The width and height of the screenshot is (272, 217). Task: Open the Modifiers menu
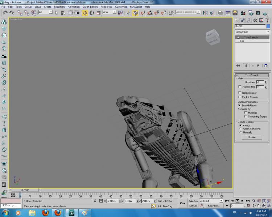pos(59,7)
